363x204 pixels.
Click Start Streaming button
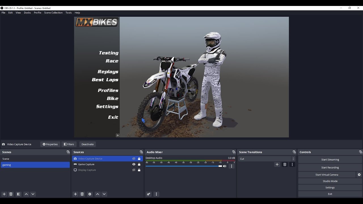click(x=330, y=160)
